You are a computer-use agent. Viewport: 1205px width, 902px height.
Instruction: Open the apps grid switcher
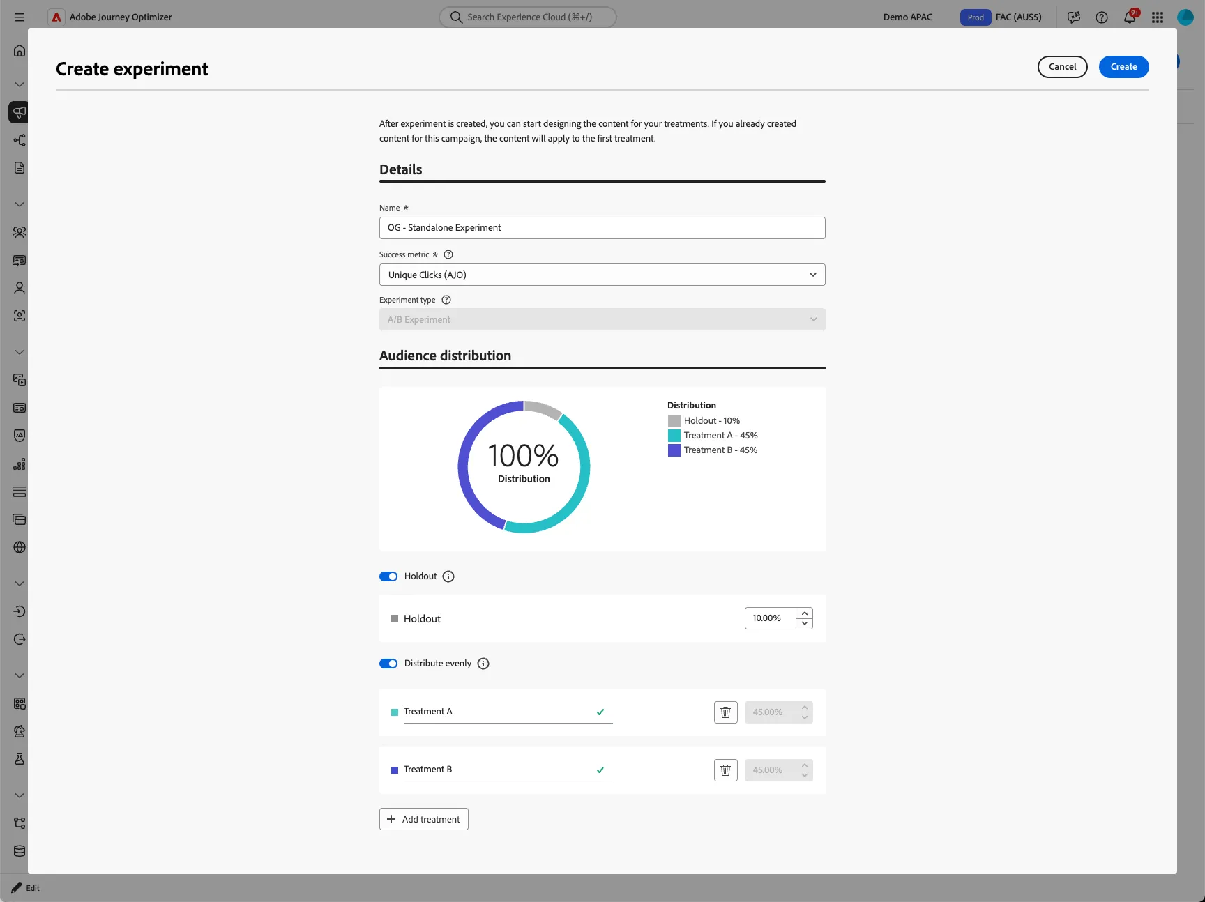click(x=1158, y=17)
